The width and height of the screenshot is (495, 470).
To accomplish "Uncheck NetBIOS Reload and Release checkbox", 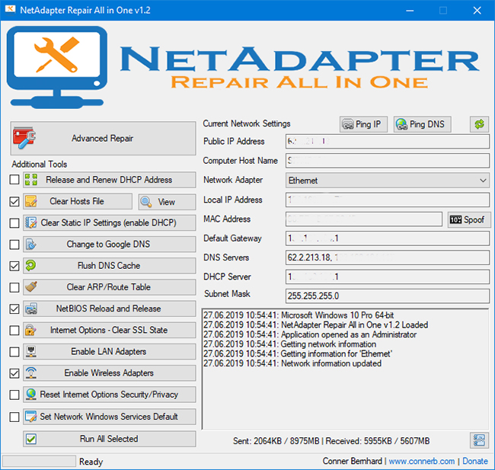I will (x=14, y=309).
